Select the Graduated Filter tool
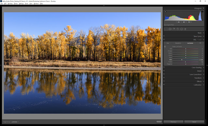 coord(178,29)
